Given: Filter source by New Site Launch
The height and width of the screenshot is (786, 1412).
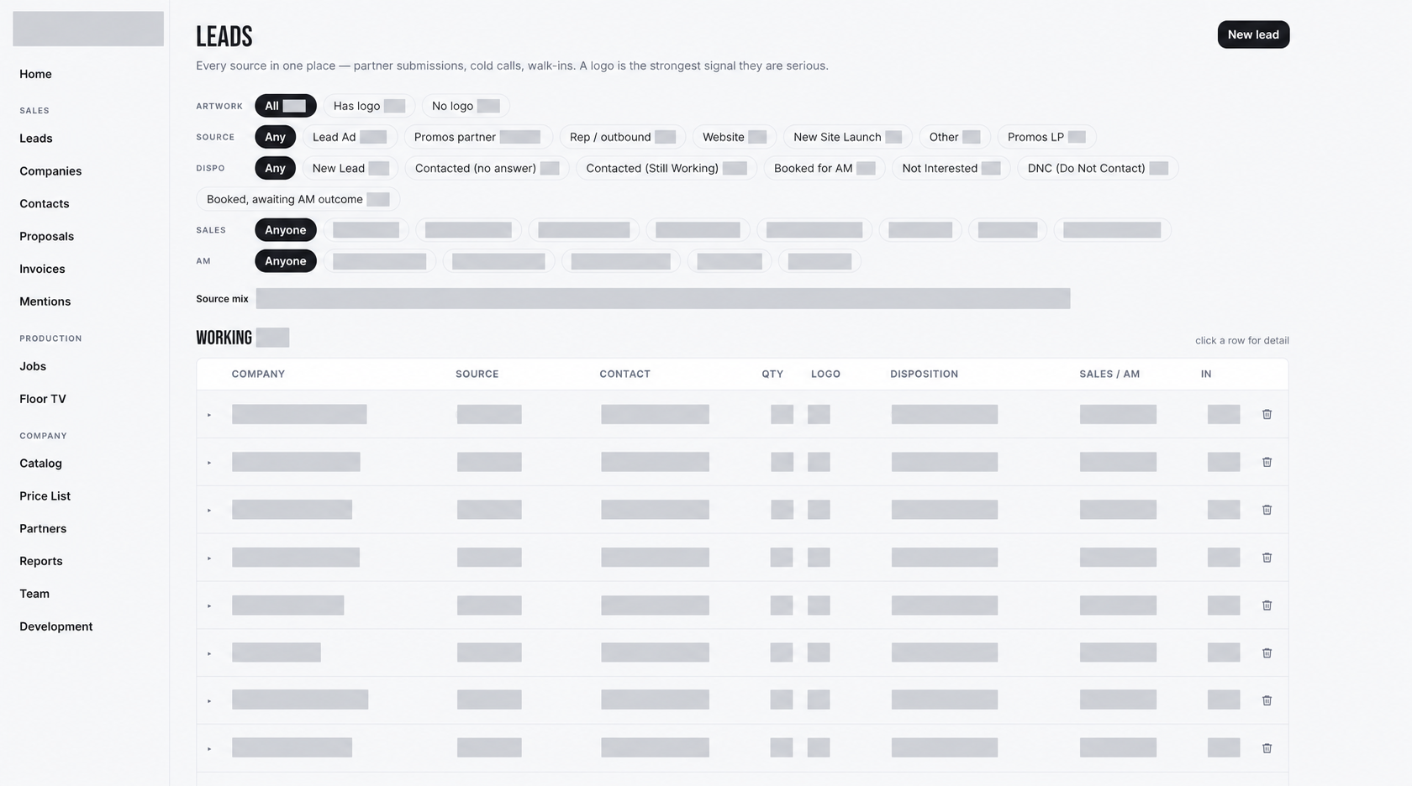Looking at the screenshot, I should (x=848, y=137).
